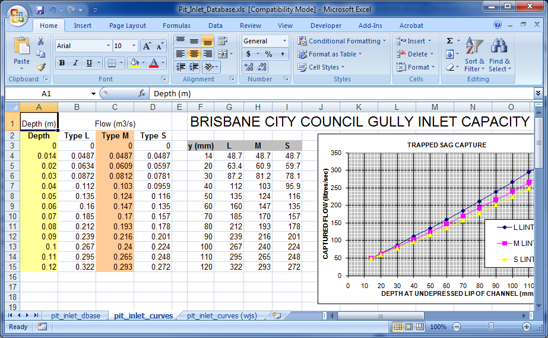548x338 pixels.
Task: Decrease font size with Shrink Font
Action: [x=159, y=46]
